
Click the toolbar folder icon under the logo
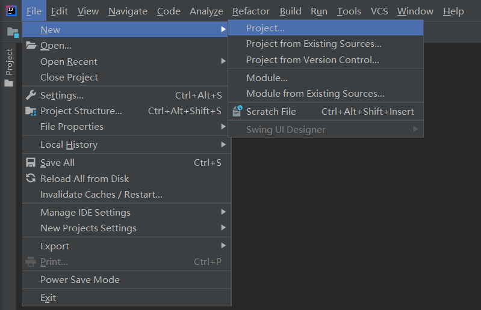(x=12, y=32)
